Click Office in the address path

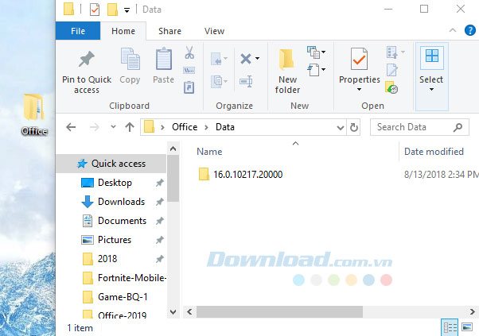pos(185,127)
